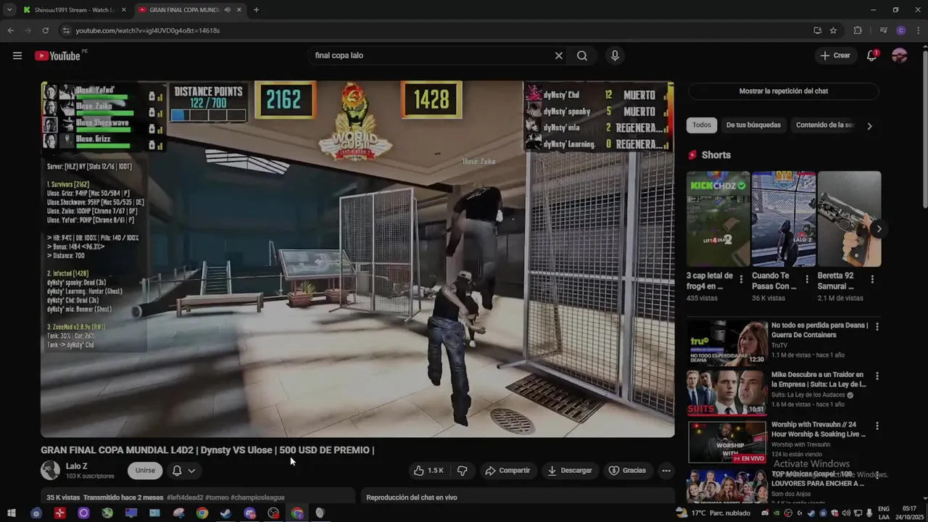Open more actions ellipsis below video
The width and height of the screenshot is (928, 522).
(666, 471)
